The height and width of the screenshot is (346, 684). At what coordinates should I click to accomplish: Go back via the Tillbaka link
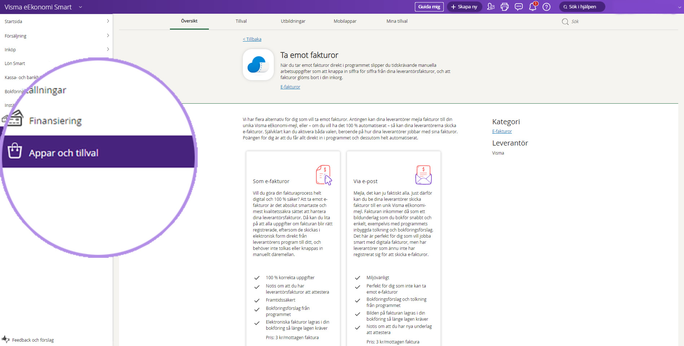252,39
